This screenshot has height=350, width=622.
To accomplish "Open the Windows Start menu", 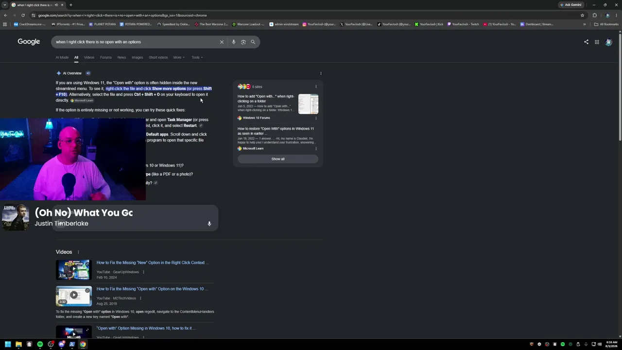I will coord(8,344).
